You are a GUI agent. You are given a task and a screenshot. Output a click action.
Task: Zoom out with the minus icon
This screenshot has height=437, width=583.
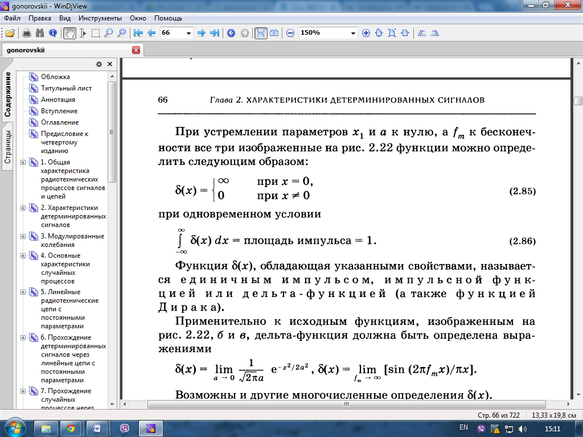[x=290, y=33]
